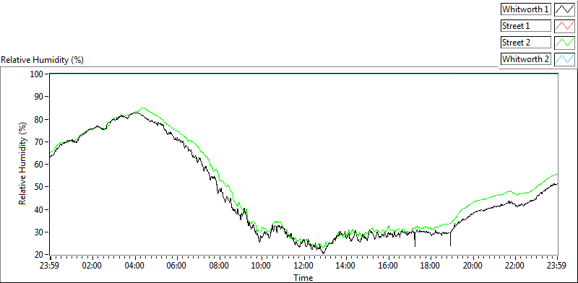
Task: Click the 30 value on y-axis
Action: (x=40, y=232)
